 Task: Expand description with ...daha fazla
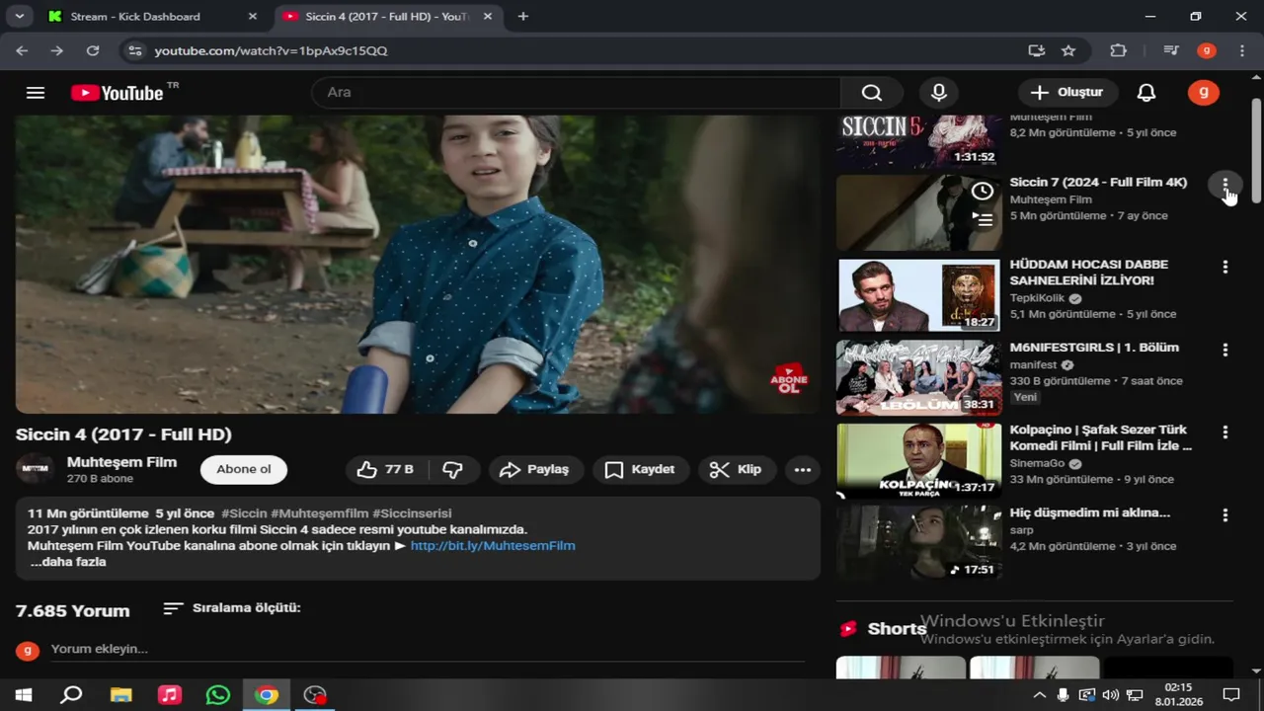[68, 562]
